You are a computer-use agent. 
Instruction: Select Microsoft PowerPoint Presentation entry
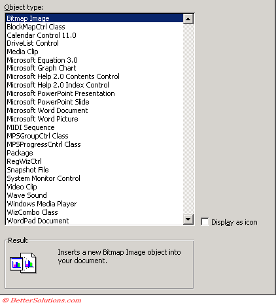[x=94, y=93]
